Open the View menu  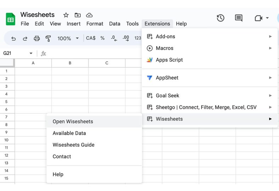(55, 24)
